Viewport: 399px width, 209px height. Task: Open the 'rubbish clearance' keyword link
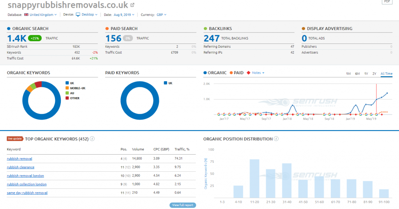[x=21, y=167]
